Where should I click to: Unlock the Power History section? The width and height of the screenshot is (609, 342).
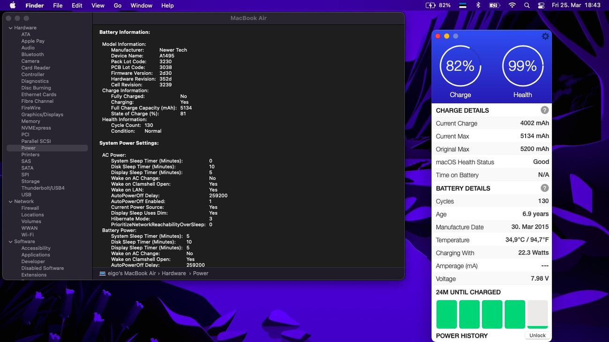click(x=537, y=335)
